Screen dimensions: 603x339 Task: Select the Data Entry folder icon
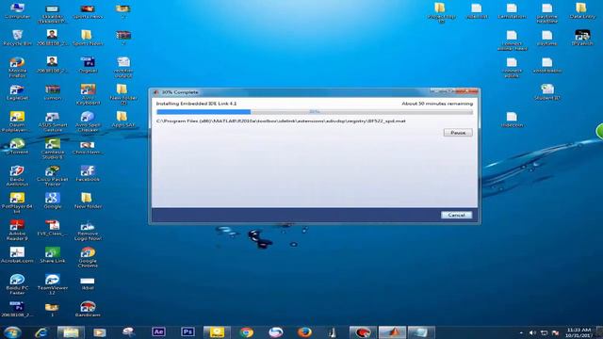(582, 10)
